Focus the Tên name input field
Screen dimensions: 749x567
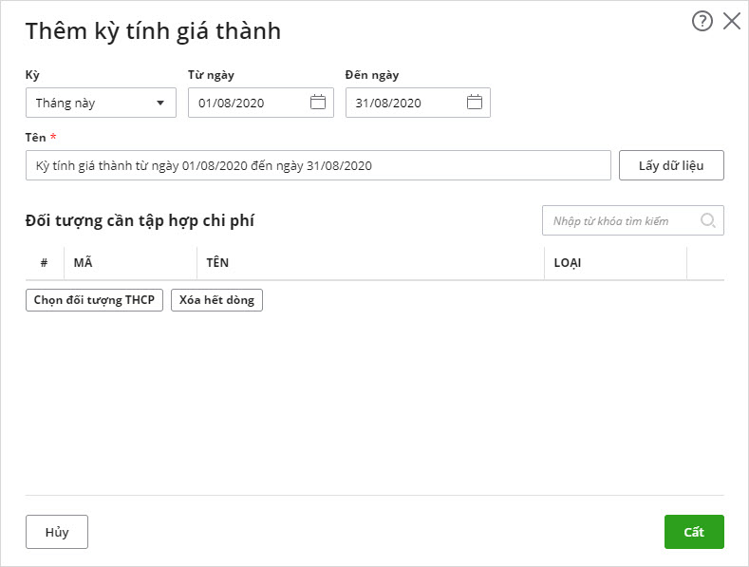(x=318, y=165)
